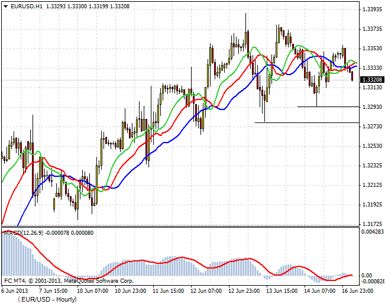Click the 1.33330 price scale value
The image size is (385, 307).
pos(372,68)
